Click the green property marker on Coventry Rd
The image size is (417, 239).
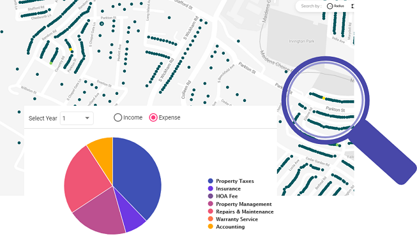51,63
